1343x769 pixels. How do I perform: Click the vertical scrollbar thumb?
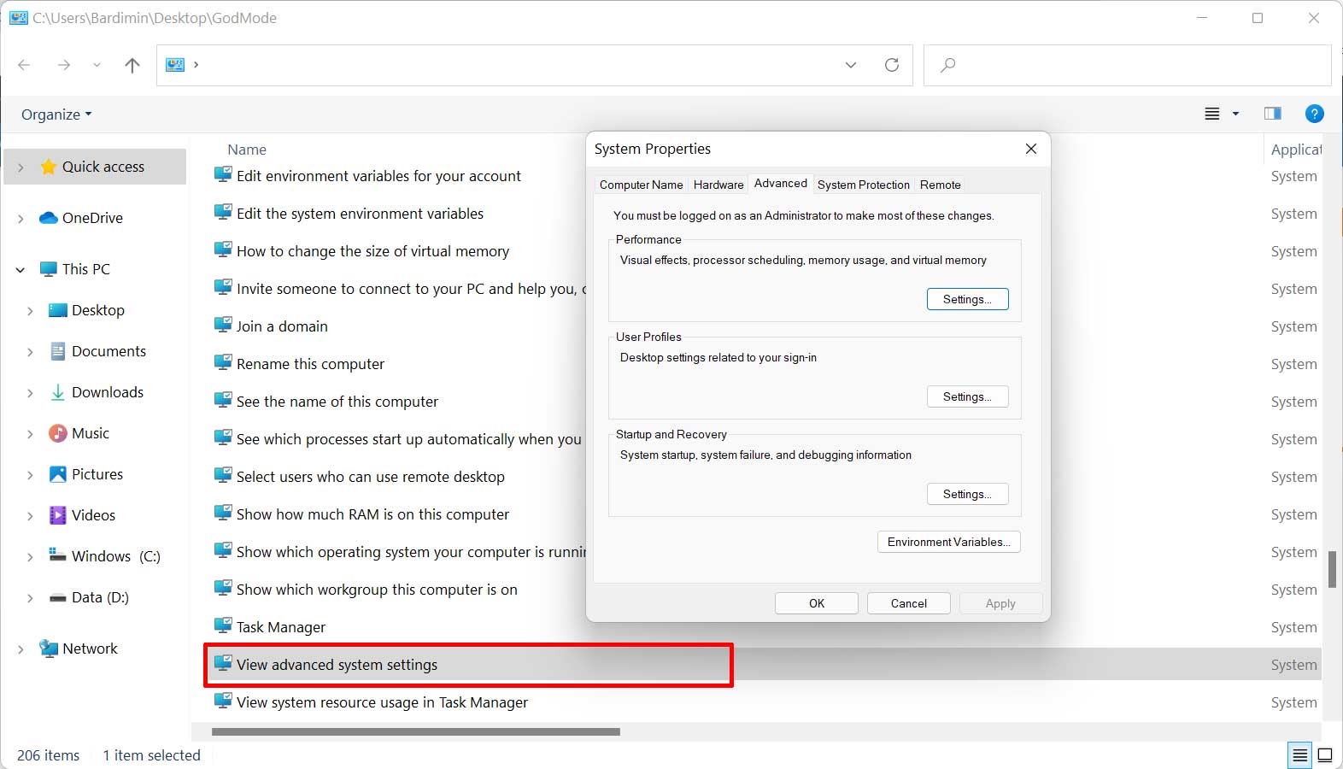(1332, 570)
